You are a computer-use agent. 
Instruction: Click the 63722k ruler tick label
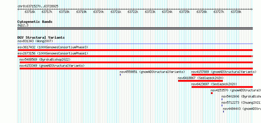pos(133,12)
